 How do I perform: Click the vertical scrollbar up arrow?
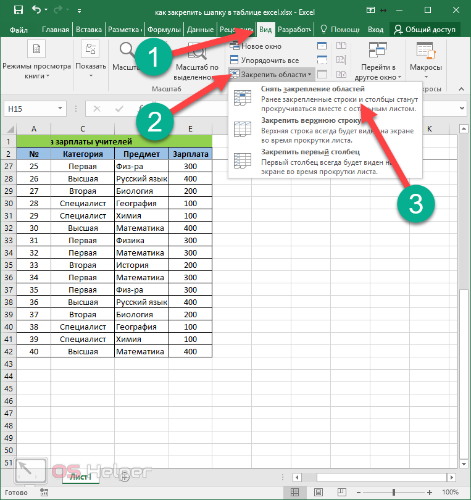[464, 128]
